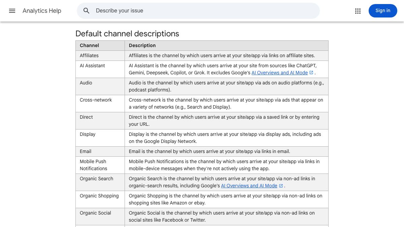
Task: Open the hamburger main menu
Action: [12, 11]
